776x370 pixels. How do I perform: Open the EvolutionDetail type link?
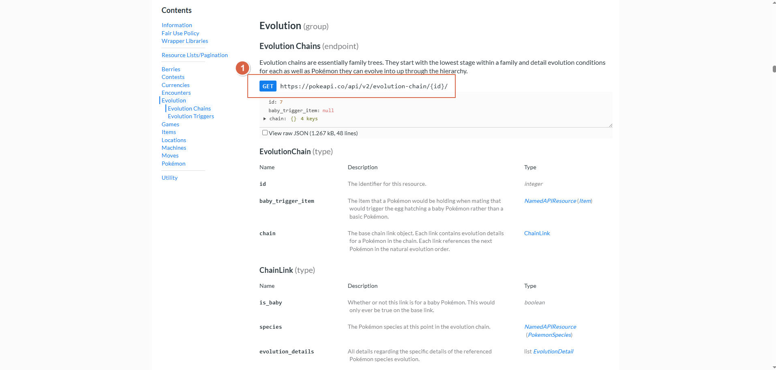click(553, 351)
